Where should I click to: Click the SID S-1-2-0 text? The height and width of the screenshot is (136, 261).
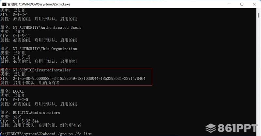21,100
